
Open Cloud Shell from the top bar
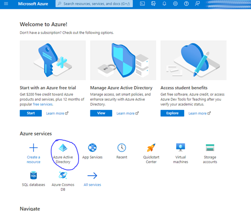pyautogui.click(x=143, y=4)
